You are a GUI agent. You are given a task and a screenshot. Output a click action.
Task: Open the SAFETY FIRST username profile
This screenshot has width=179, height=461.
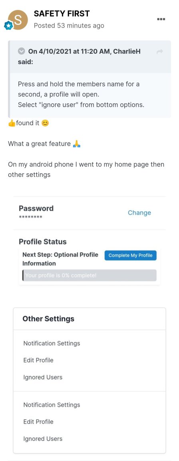coord(62,14)
